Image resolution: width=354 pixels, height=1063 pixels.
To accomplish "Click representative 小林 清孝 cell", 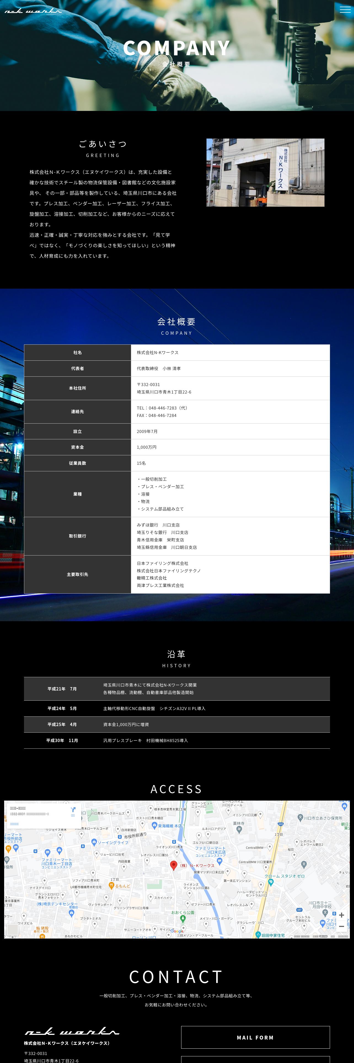I will [230, 368].
